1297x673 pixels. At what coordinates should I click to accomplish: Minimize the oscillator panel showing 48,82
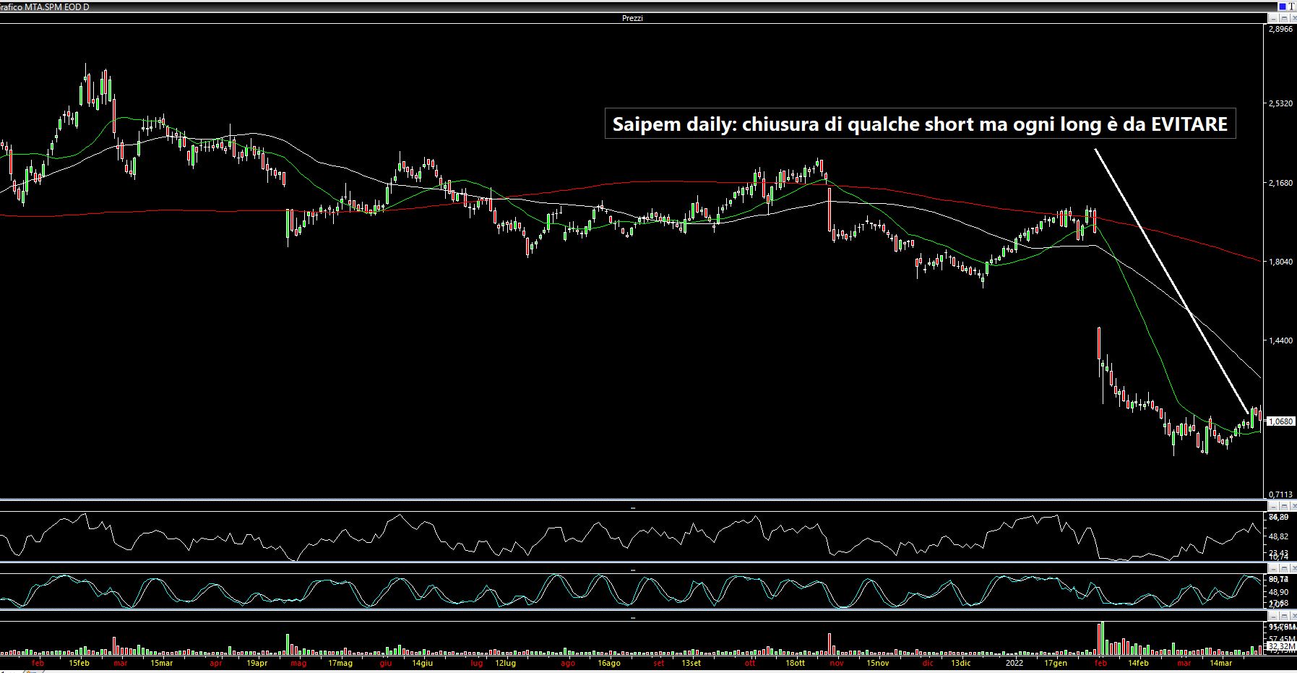(x=1273, y=506)
